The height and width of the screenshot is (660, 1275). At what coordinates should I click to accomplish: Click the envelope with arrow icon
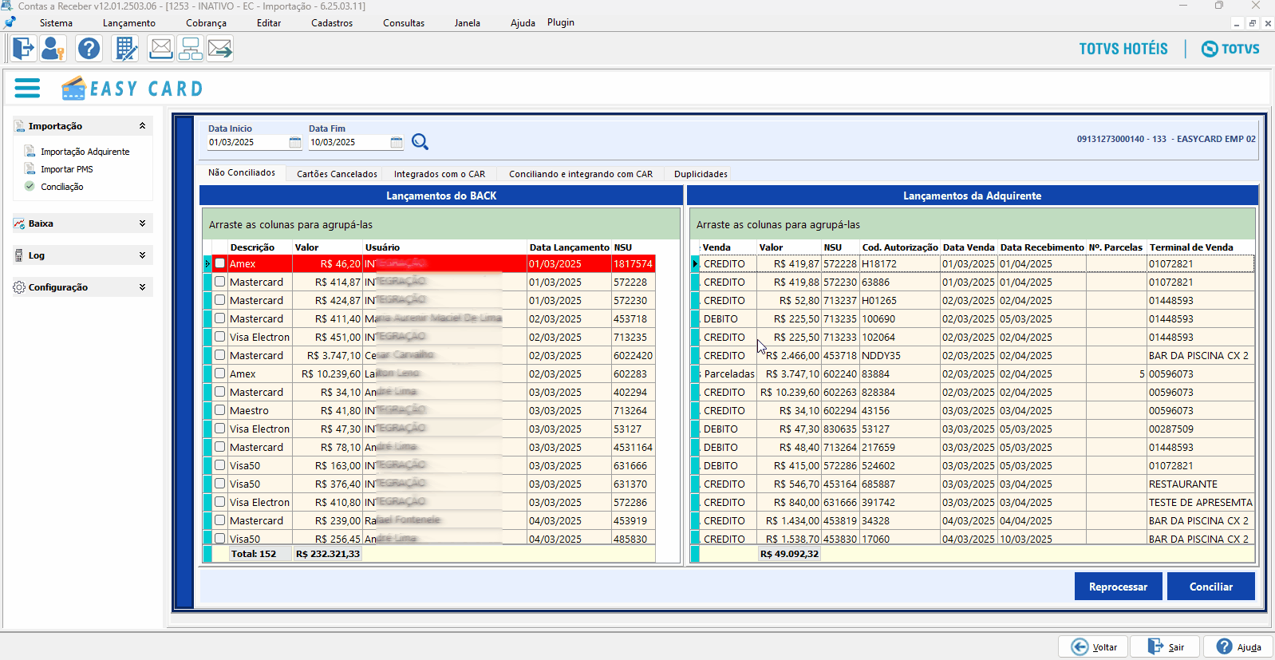click(x=220, y=49)
